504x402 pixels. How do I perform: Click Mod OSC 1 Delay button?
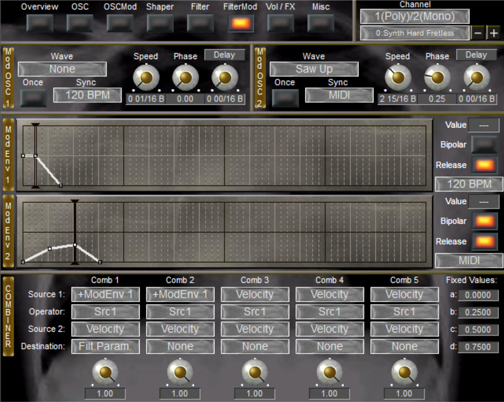[x=225, y=55]
